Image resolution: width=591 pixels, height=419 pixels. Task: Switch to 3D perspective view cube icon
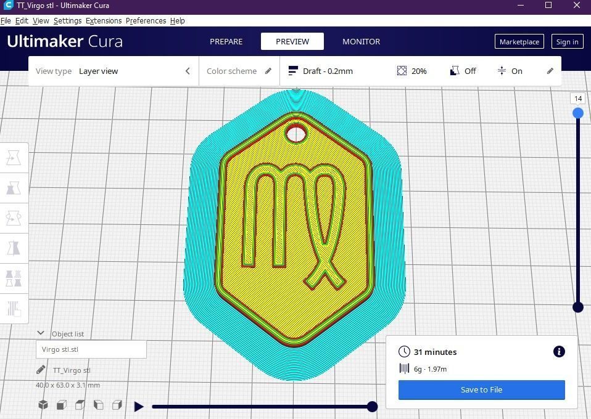pyautogui.click(x=43, y=405)
